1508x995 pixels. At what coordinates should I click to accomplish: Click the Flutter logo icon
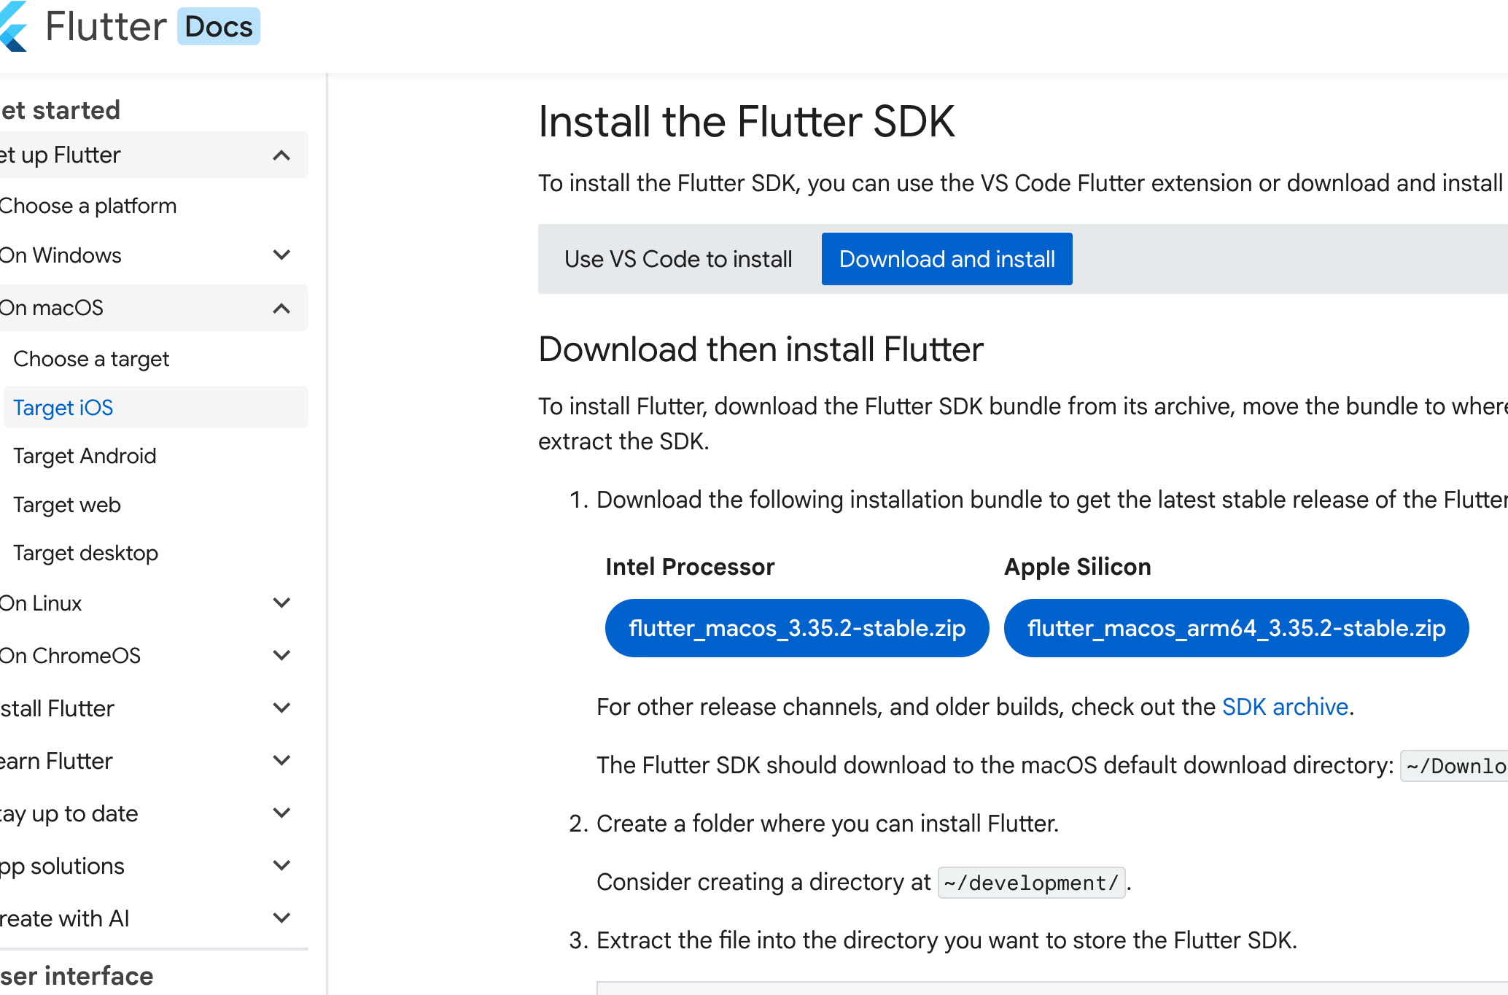(x=13, y=27)
